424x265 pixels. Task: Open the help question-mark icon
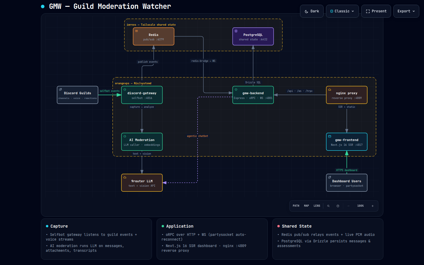338,206
